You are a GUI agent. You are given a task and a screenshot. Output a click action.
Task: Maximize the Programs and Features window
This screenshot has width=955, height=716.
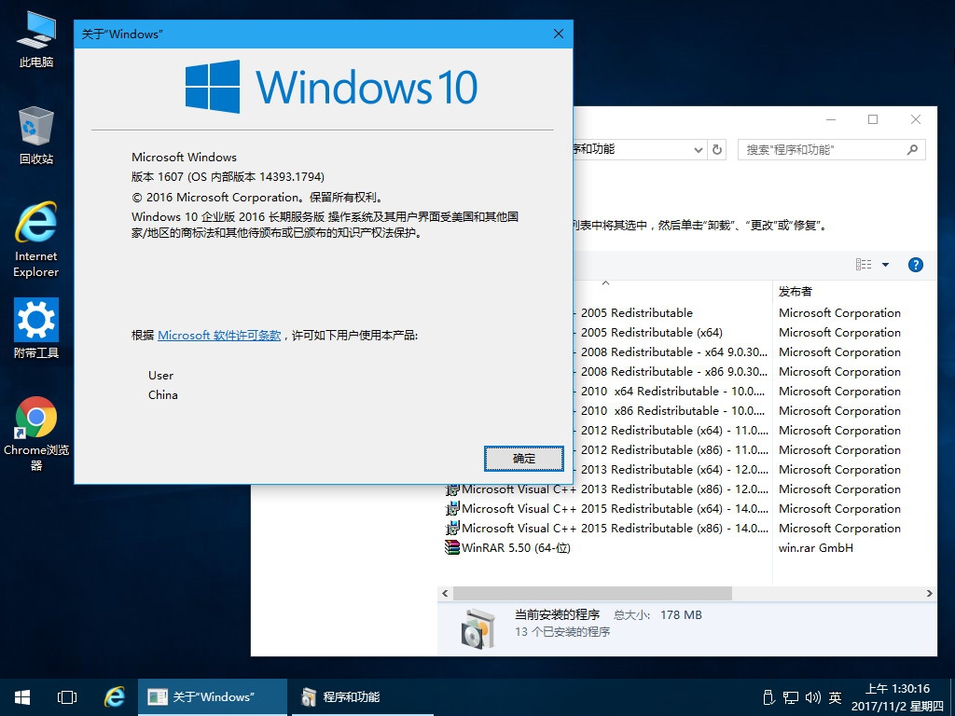click(873, 120)
